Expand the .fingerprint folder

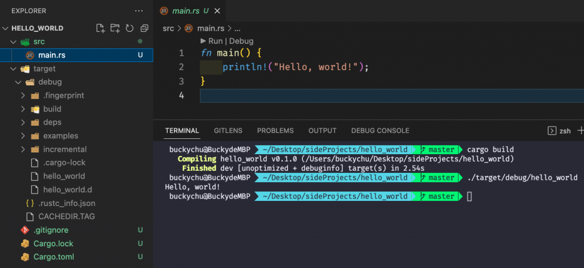(x=23, y=96)
